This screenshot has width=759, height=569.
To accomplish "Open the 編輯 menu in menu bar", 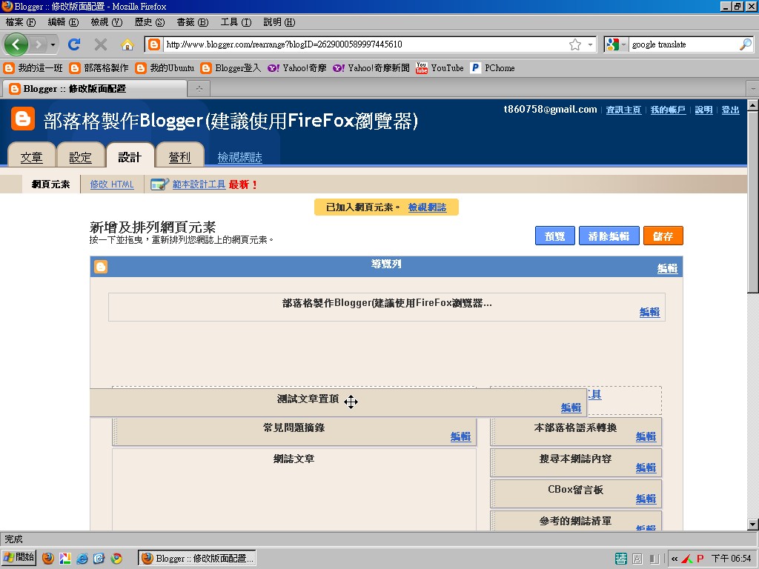I will [63, 22].
